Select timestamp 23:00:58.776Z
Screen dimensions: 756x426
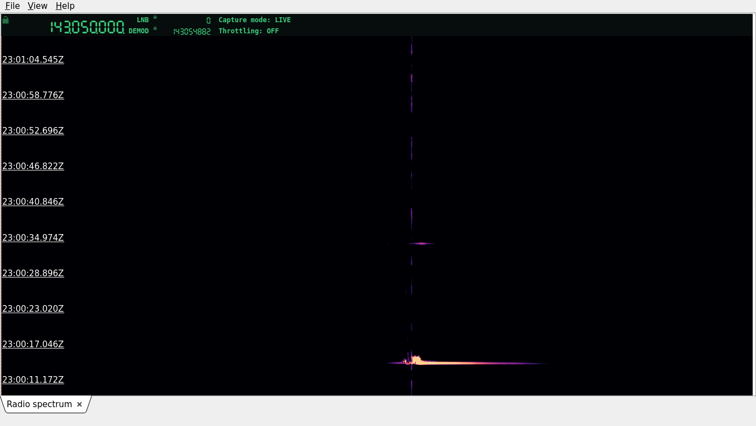pos(33,95)
